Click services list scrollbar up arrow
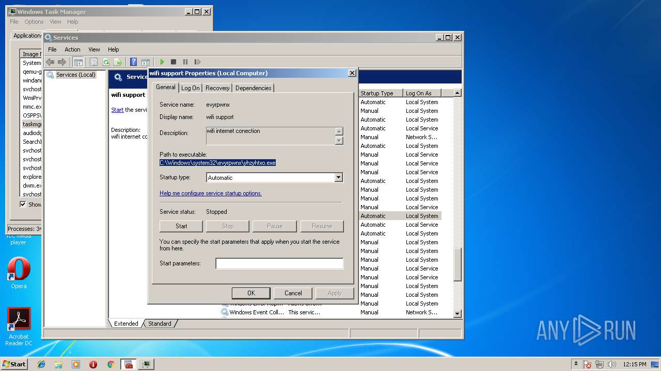Screen dimensions: 661x371 [457, 93]
